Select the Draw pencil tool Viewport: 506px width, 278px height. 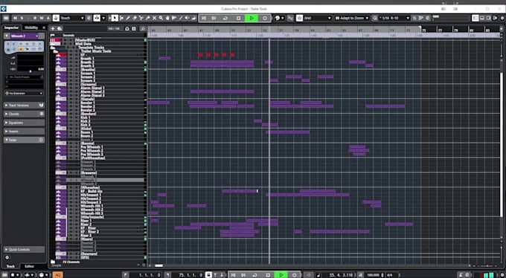point(128,18)
